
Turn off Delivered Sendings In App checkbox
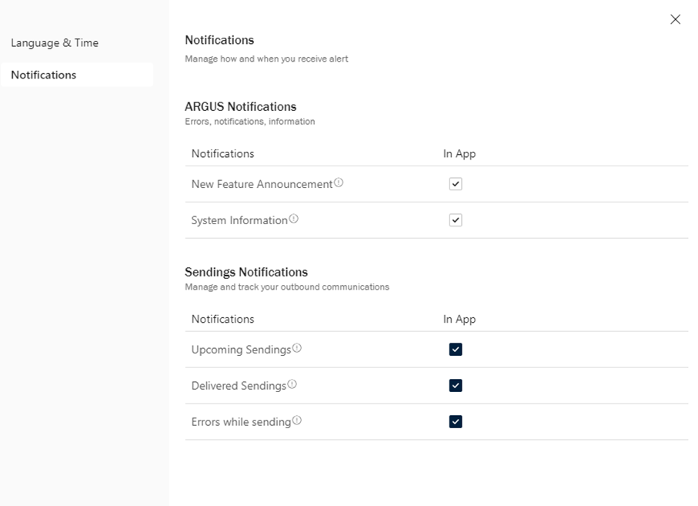(456, 386)
